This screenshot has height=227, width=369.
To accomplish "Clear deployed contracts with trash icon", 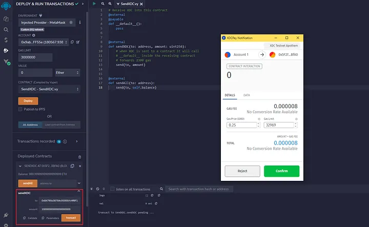I will (x=79, y=157).
